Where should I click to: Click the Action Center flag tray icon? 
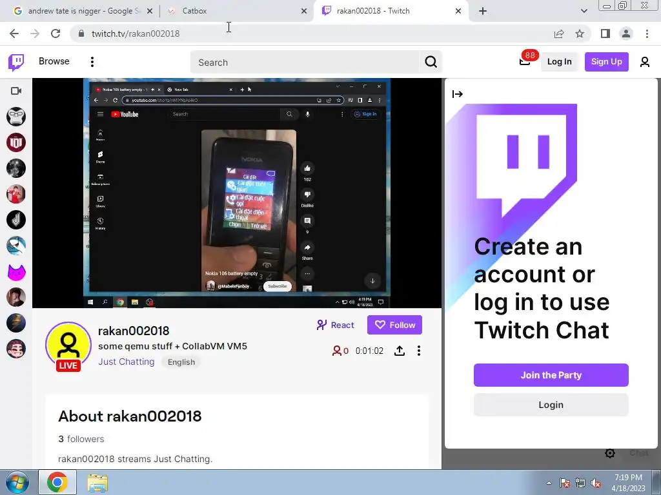[x=565, y=483]
